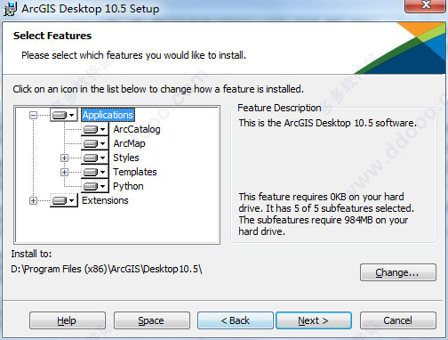Cancel the ArcGIS setup

tap(398, 320)
